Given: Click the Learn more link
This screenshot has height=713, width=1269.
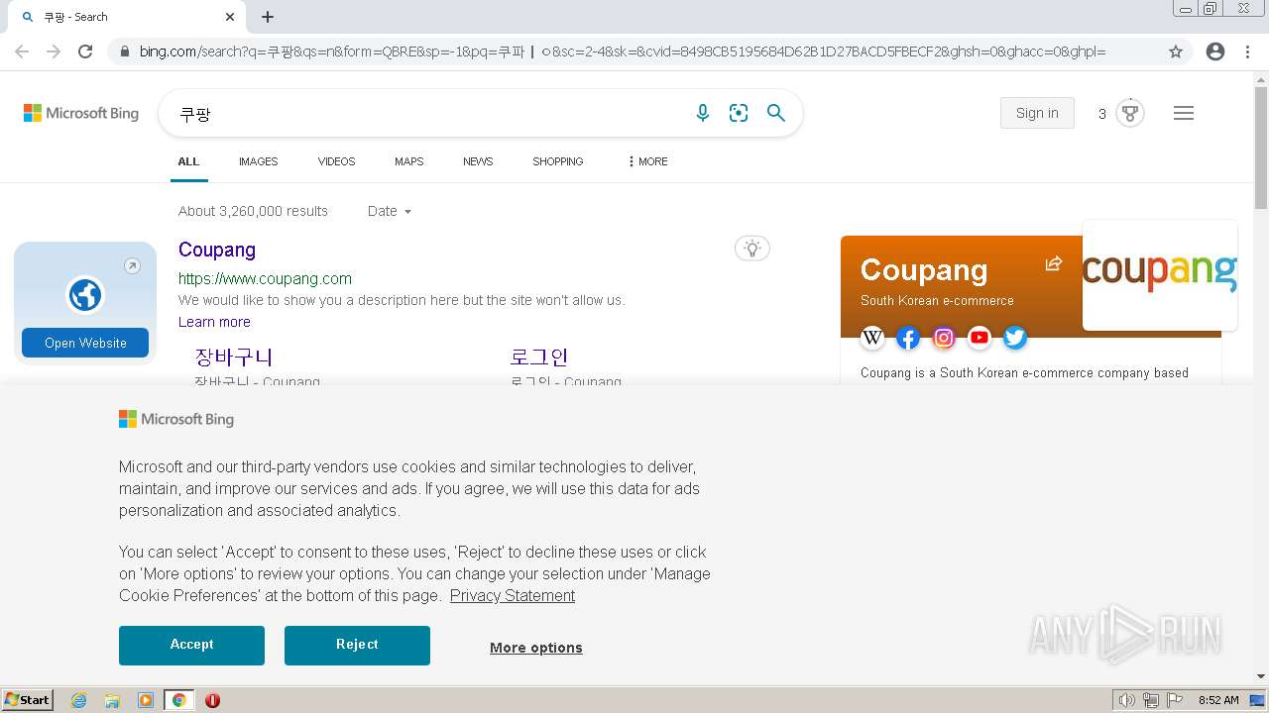Looking at the screenshot, I should coord(214,322).
